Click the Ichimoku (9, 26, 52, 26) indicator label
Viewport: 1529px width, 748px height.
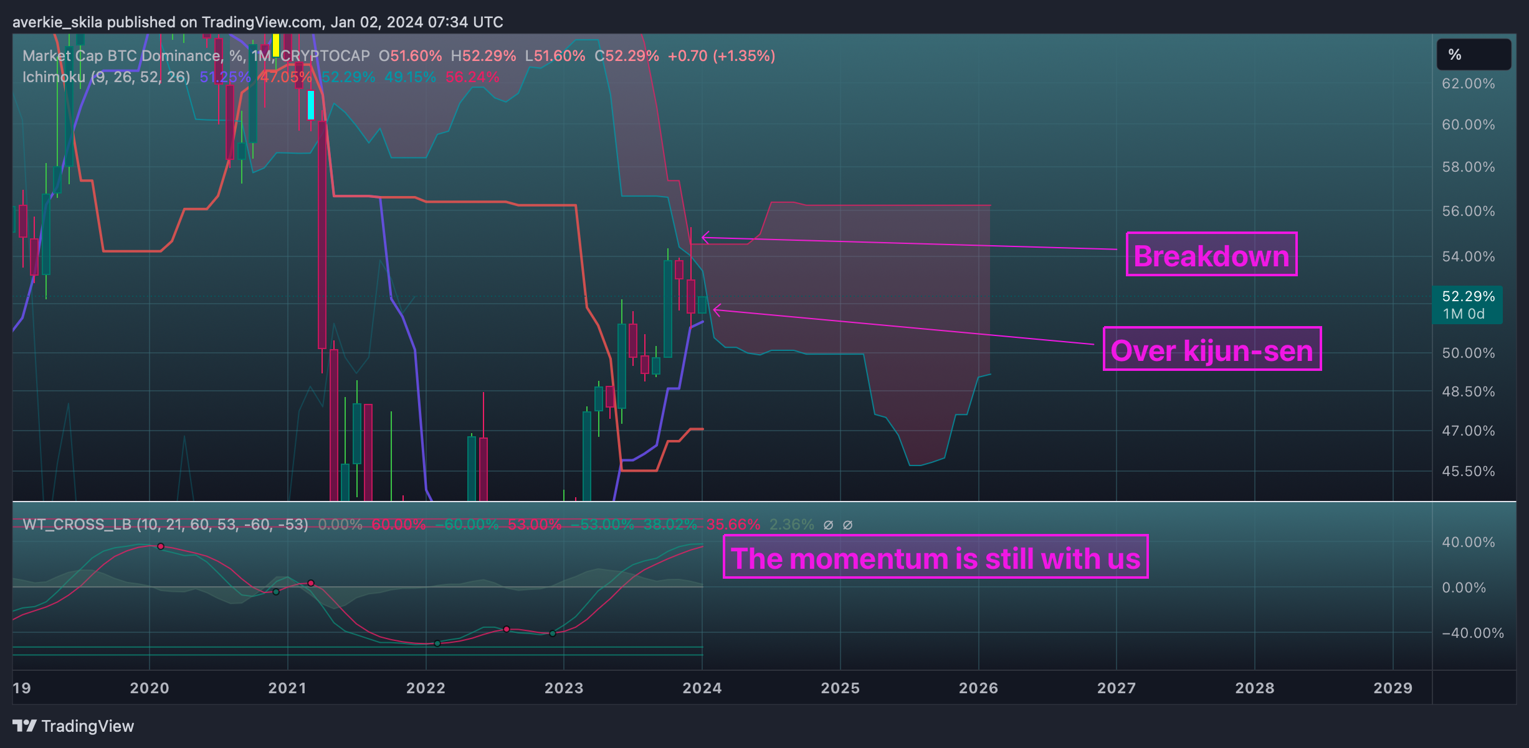point(107,77)
